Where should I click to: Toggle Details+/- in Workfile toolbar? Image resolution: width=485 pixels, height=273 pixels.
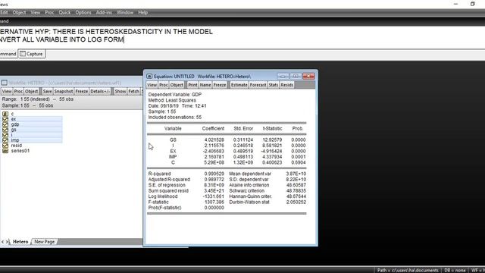[x=100, y=91]
